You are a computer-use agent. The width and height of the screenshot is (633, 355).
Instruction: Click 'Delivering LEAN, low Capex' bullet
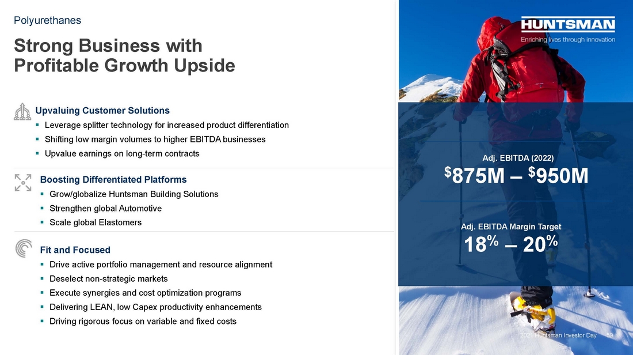point(156,307)
